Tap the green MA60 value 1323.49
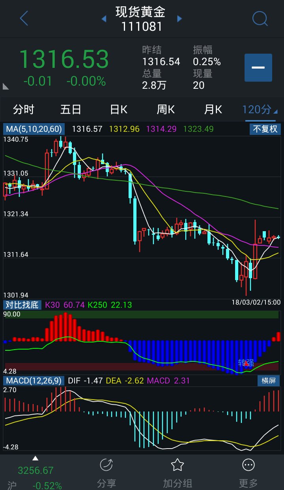284x490 pixels. (x=198, y=129)
